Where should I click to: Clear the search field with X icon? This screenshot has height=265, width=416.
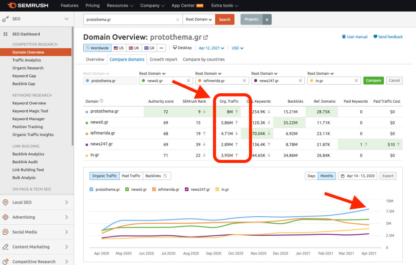pyautogui.click(x=178, y=19)
